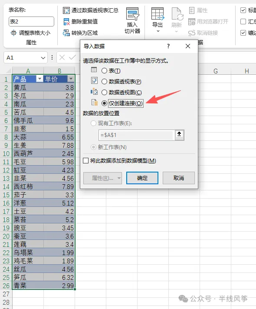Screen dimensions: 256x309
Task: Expand the Refresh (刷新) dropdown arrow
Action: click(x=177, y=31)
